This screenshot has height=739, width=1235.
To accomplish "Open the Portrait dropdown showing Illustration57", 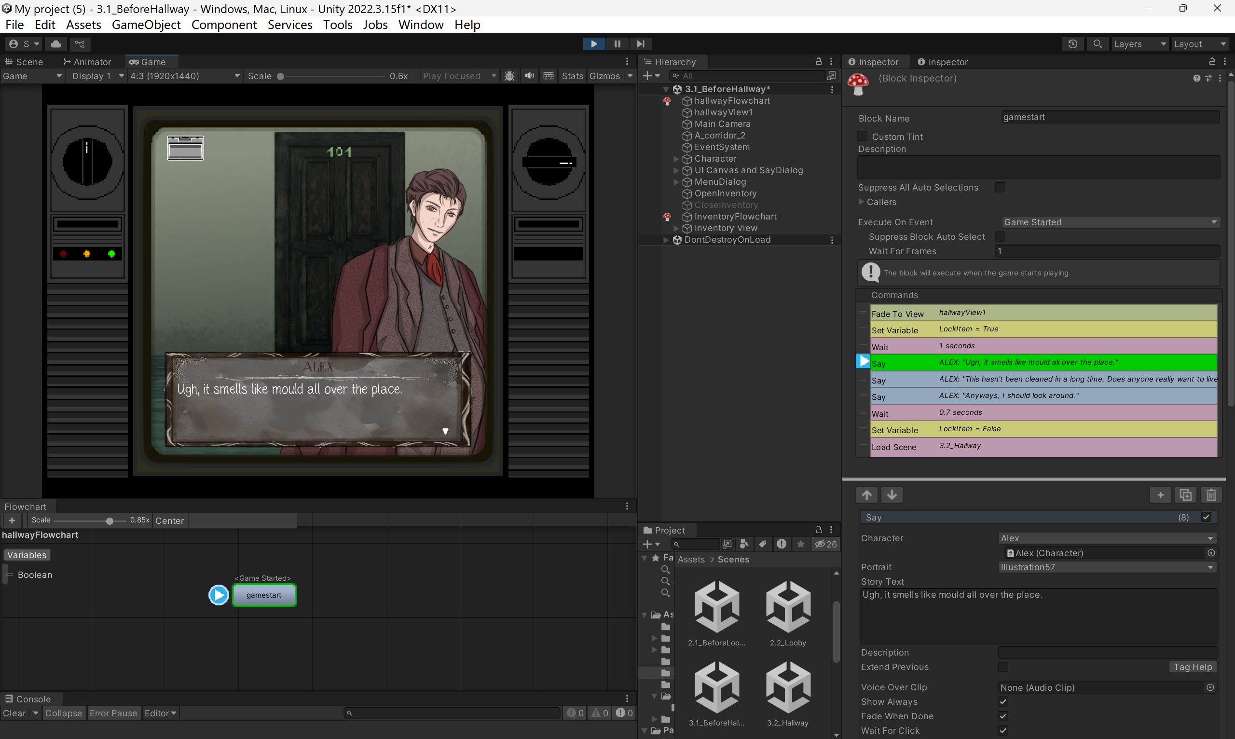I will click(x=1107, y=567).
